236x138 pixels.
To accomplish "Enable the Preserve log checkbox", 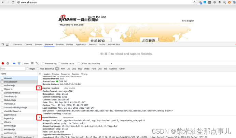I will 43,63.
